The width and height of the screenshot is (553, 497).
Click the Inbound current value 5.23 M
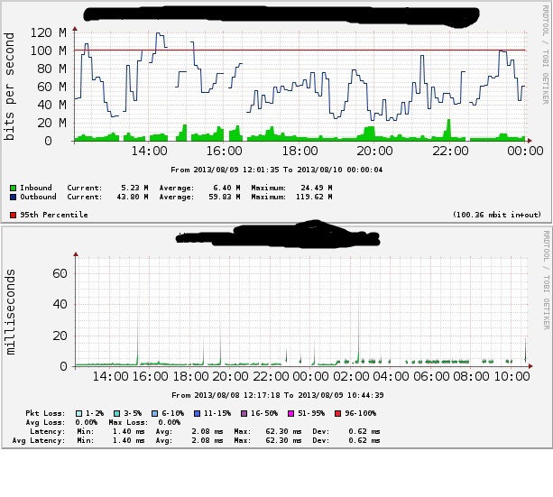134,188
